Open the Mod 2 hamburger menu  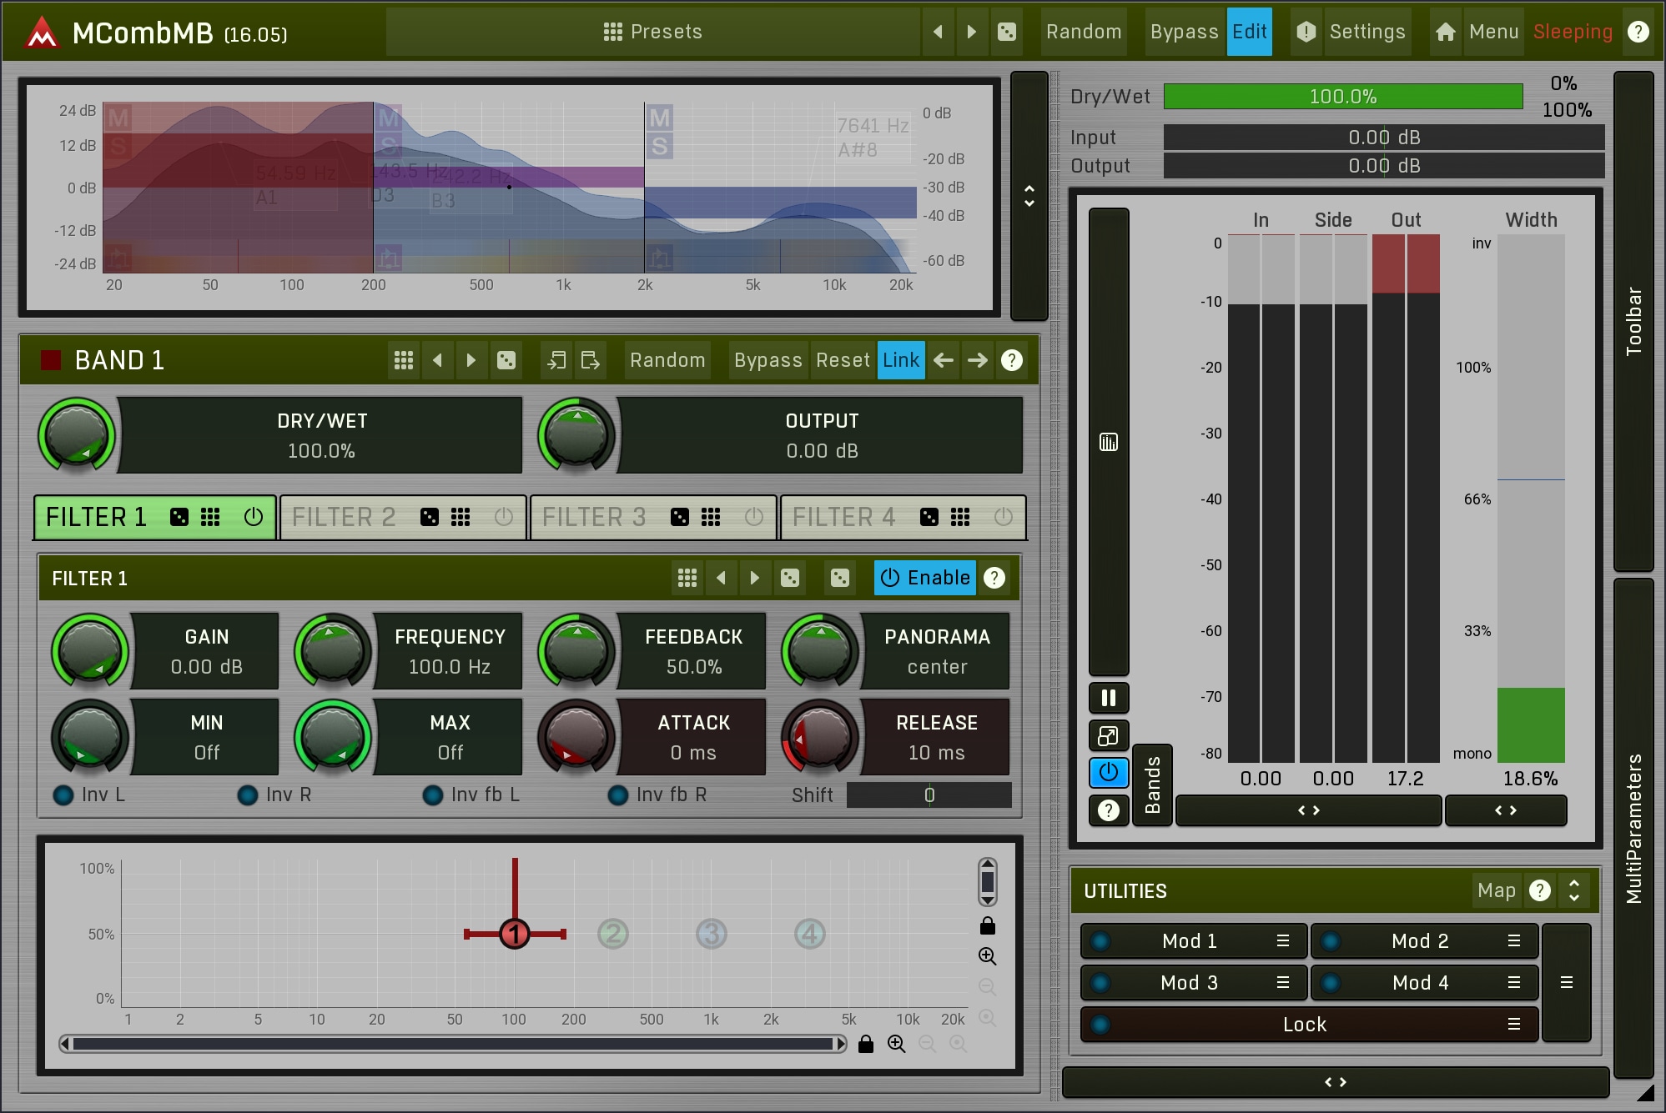pyautogui.click(x=1514, y=941)
